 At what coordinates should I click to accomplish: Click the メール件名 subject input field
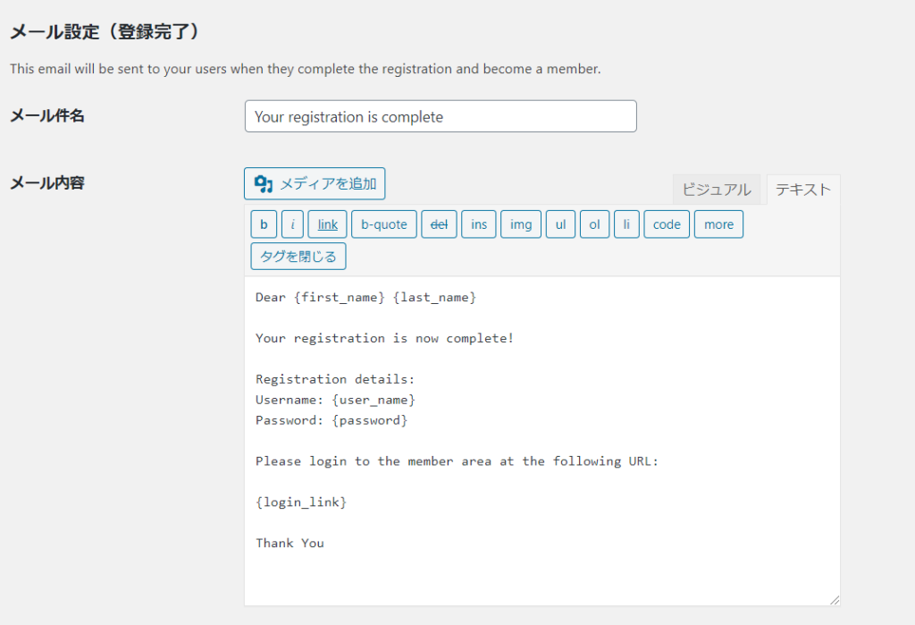point(441,116)
